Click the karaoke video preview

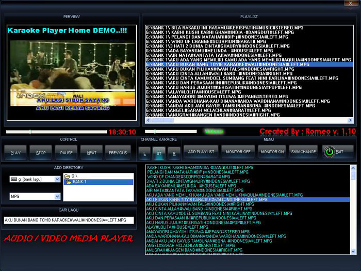point(72,73)
